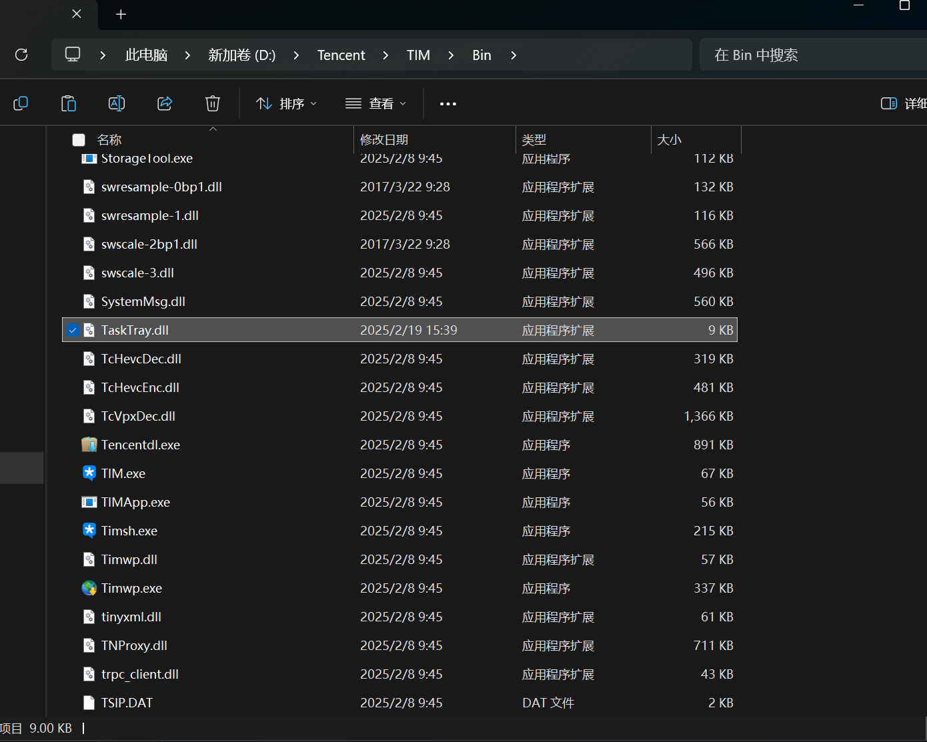Click the tinyxml.dll file icon
The width and height of the screenshot is (927, 742).
pyautogui.click(x=89, y=617)
